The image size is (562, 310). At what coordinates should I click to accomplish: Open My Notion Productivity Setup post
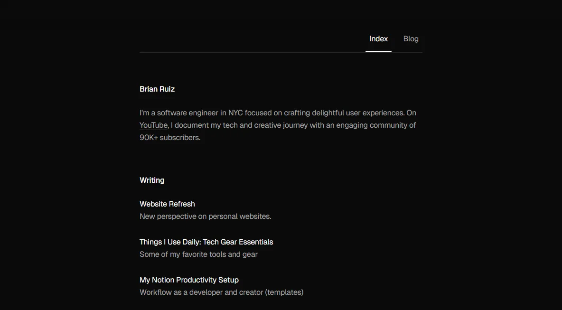click(189, 280)
